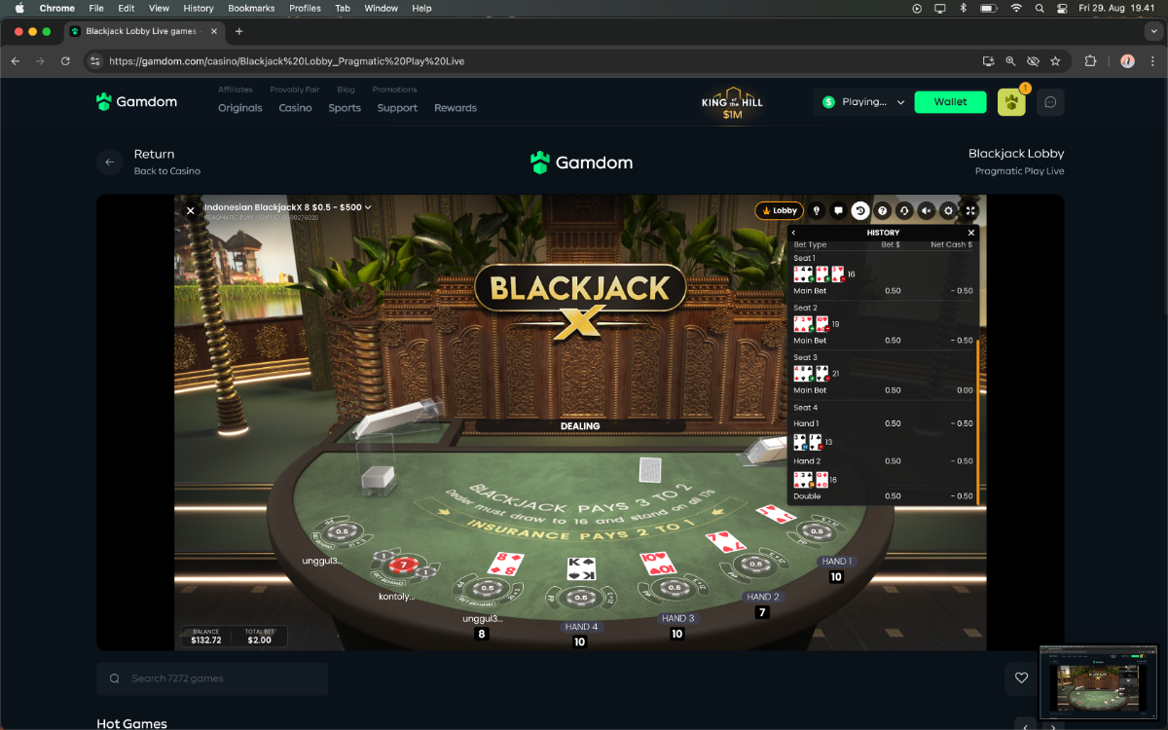Return to the Lobby button
Screen dimensions: 1168x730
(x=779, y=210)
